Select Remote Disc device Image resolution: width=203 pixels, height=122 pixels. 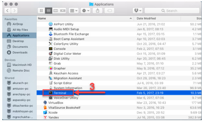point(21,71)
